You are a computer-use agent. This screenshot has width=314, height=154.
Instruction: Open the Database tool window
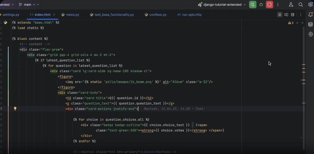pos(310,24)
